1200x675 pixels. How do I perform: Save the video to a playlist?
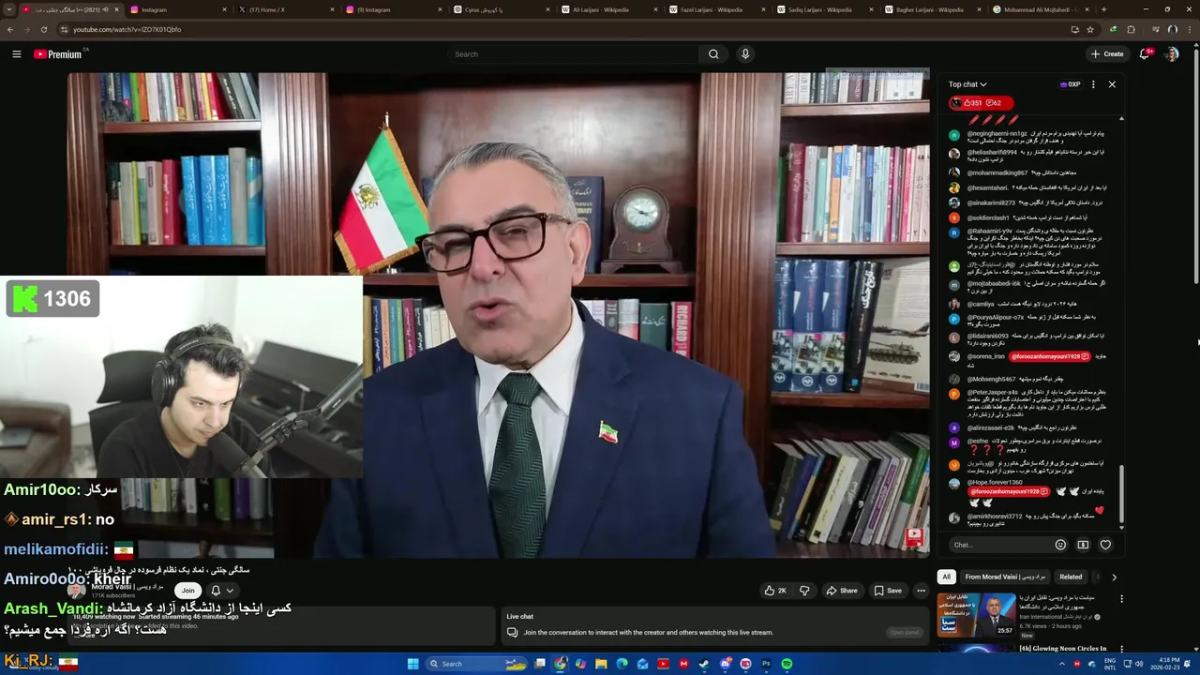(x=888, y=591)
